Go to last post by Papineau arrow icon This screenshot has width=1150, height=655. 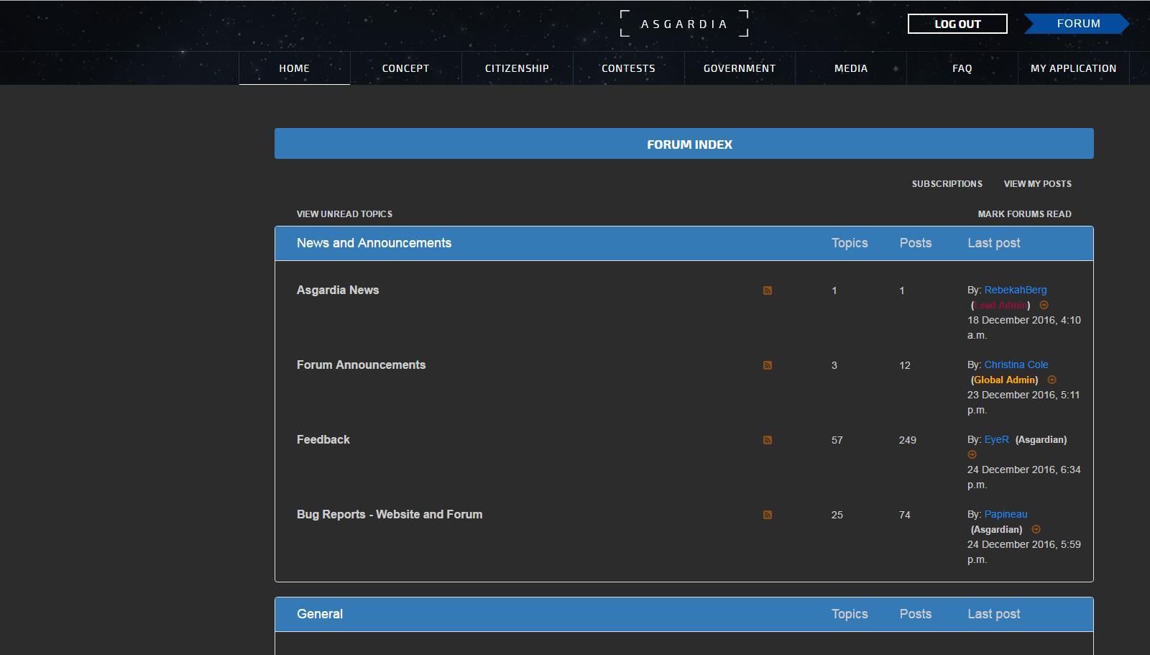coord(1036,529)
